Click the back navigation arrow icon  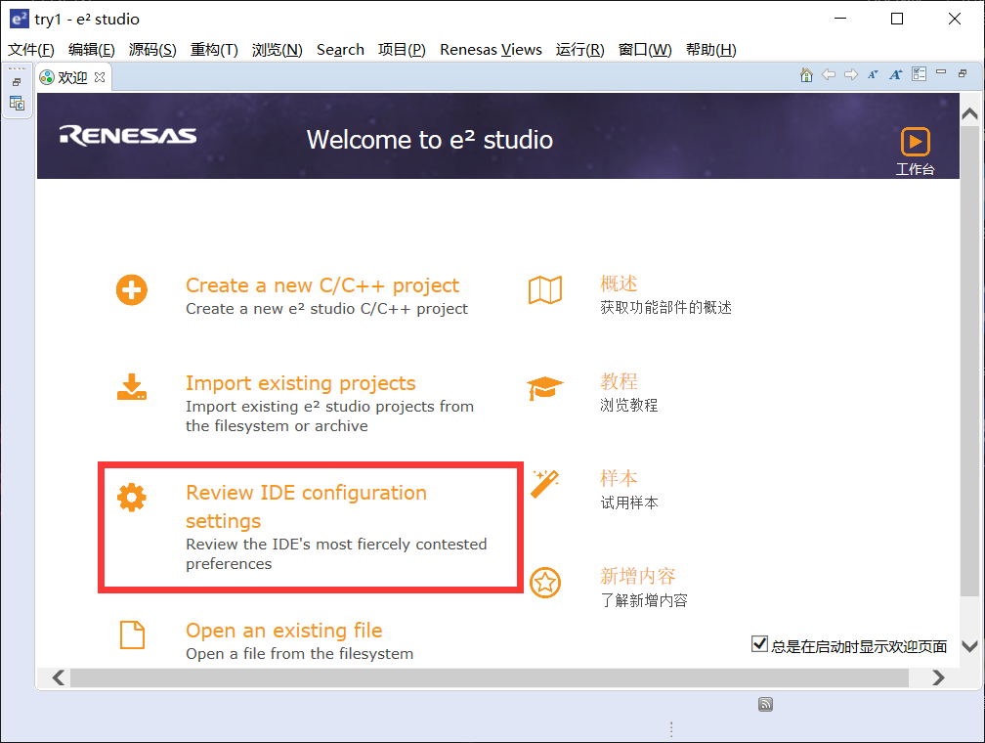click(x=828, y=73)
